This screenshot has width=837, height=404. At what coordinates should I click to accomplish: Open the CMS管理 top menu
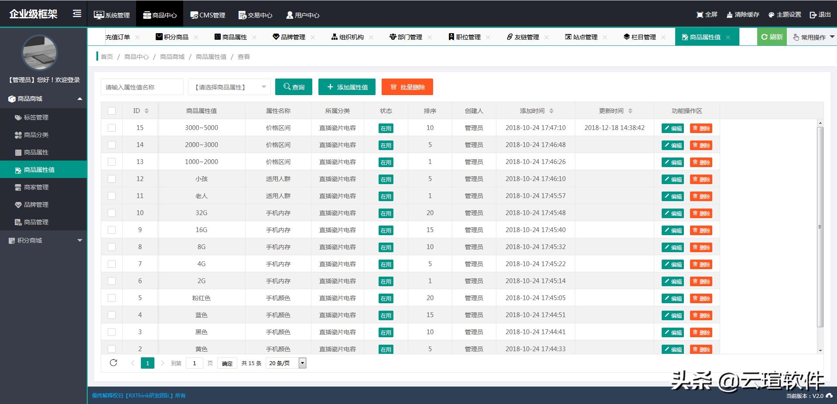[208, 15]
